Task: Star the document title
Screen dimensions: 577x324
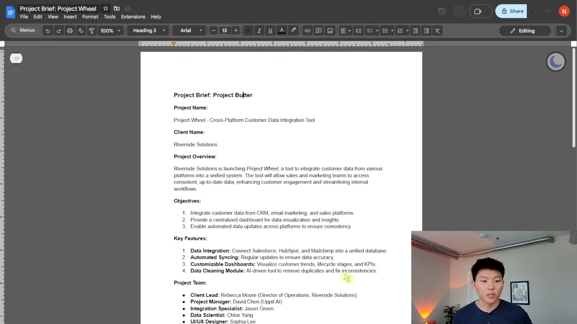Action: (x=106, y=9)
